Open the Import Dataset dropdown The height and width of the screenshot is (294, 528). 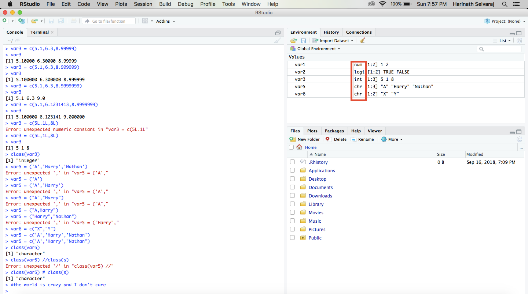[x=332, y=40]
